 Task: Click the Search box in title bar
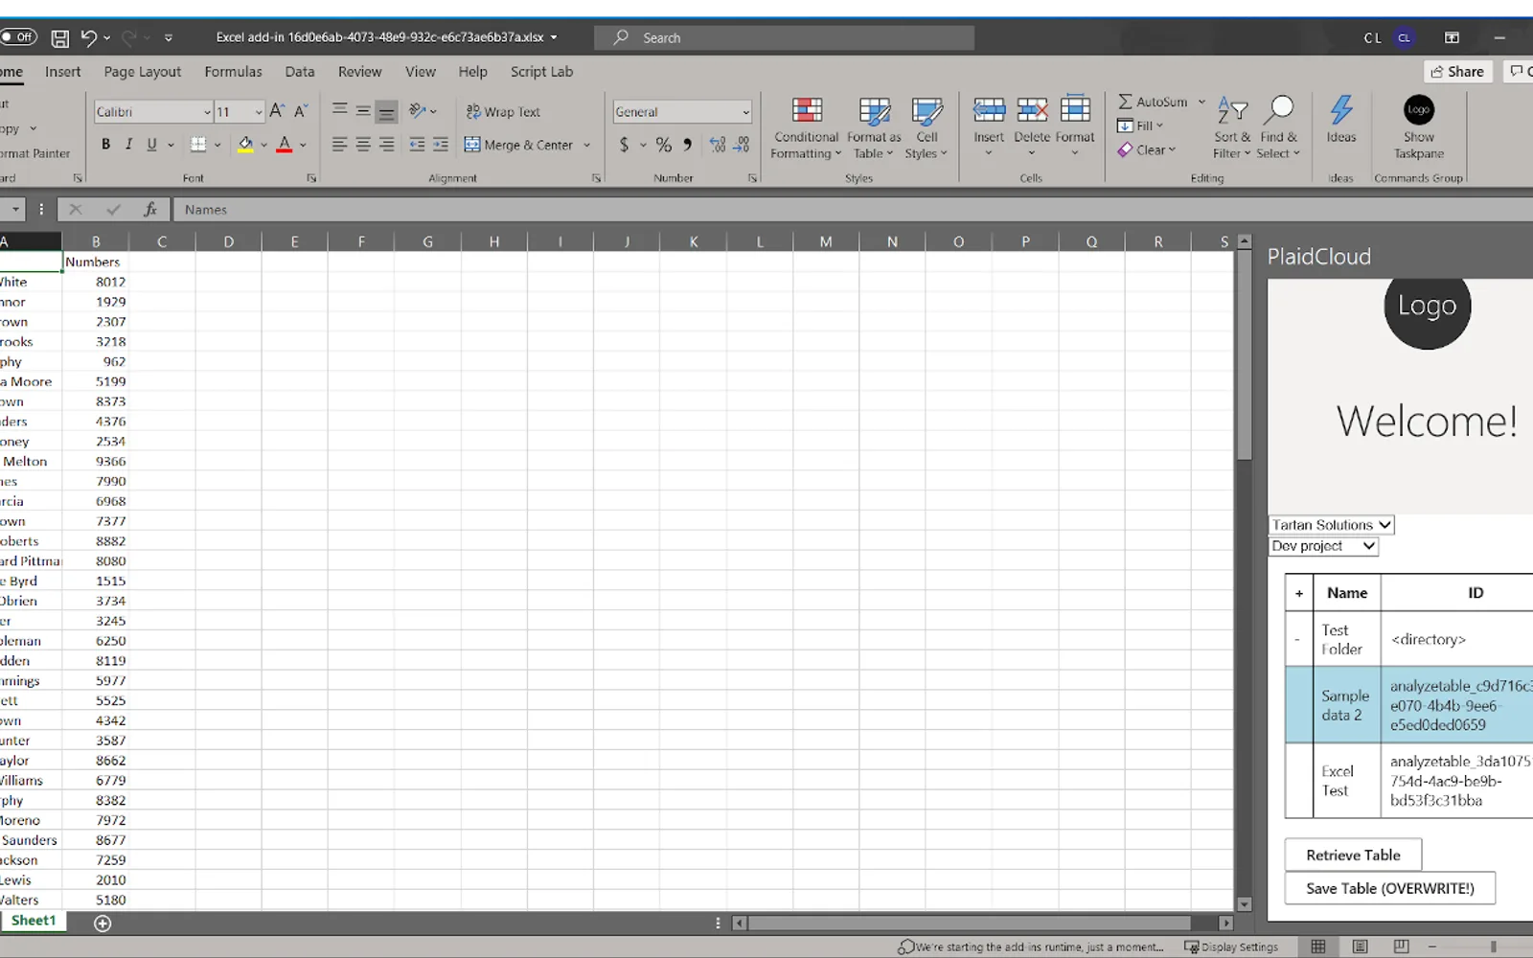click(x=784, y=37)
